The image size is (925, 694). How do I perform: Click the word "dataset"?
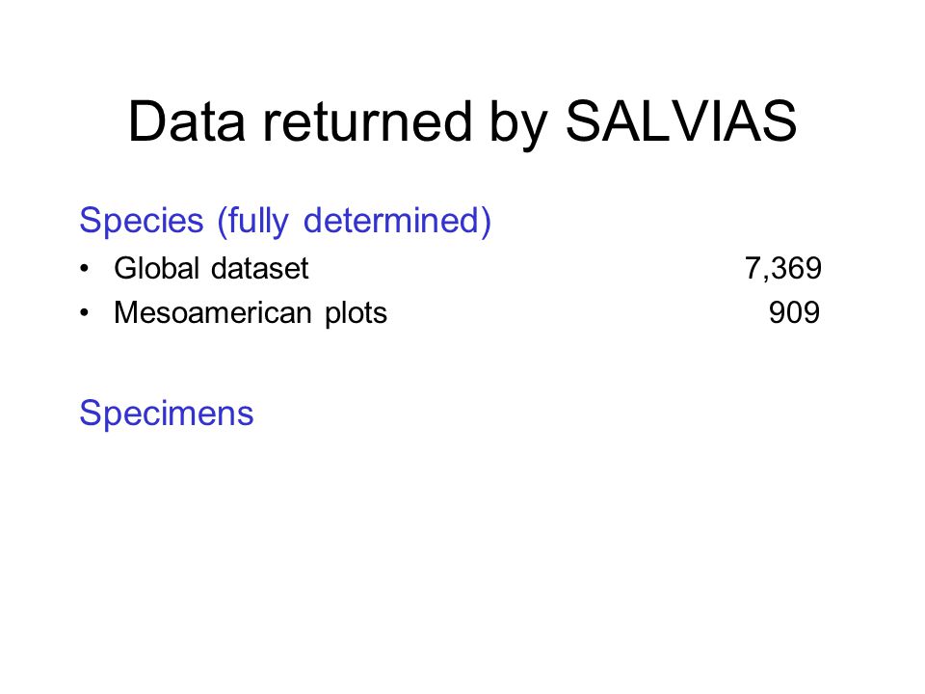[260, 269]
